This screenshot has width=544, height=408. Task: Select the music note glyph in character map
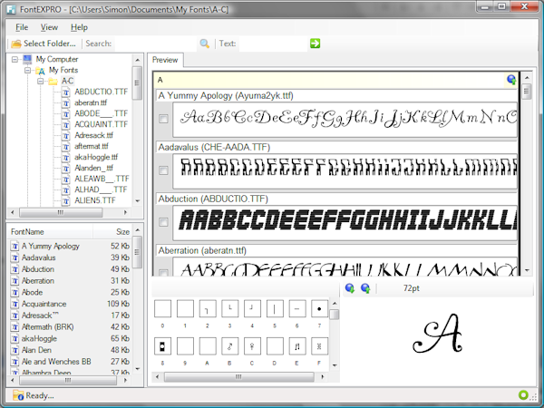click(296, 346)
